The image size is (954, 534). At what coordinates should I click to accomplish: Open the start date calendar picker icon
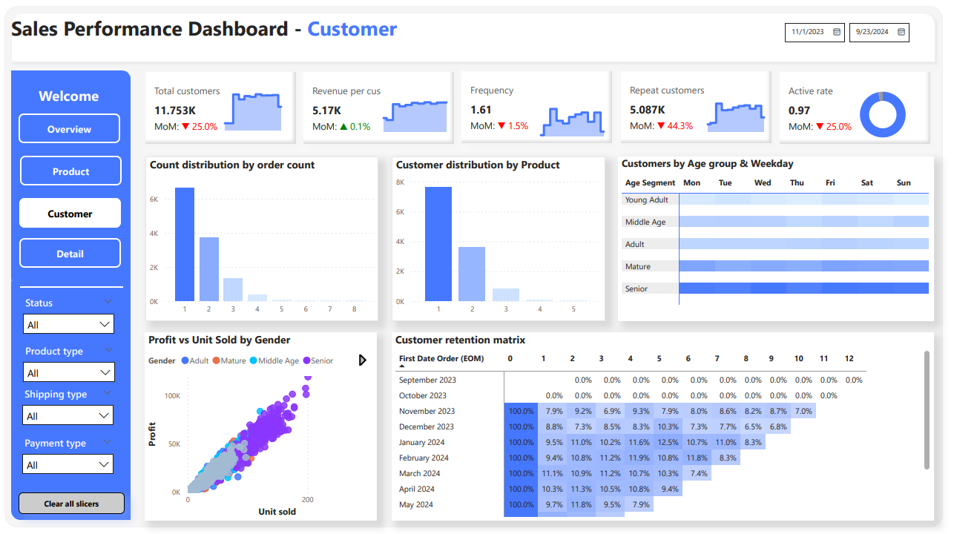(x=837, y=32)
